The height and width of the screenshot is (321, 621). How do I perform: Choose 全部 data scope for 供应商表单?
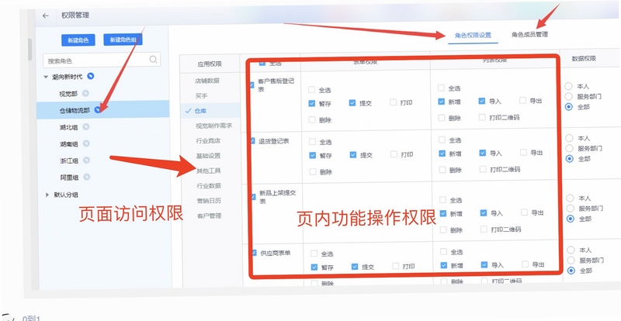[x=571, y=271]
